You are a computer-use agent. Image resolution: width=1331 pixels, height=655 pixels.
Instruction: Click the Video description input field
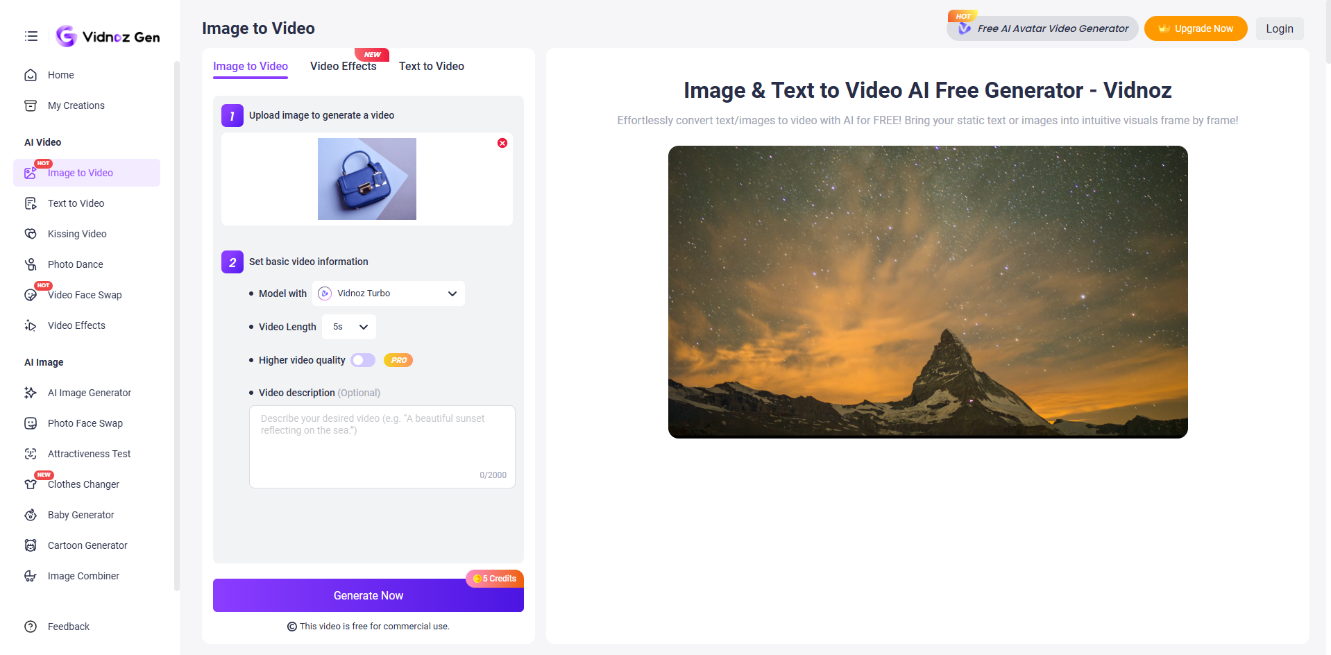click(x=382, y=446)
